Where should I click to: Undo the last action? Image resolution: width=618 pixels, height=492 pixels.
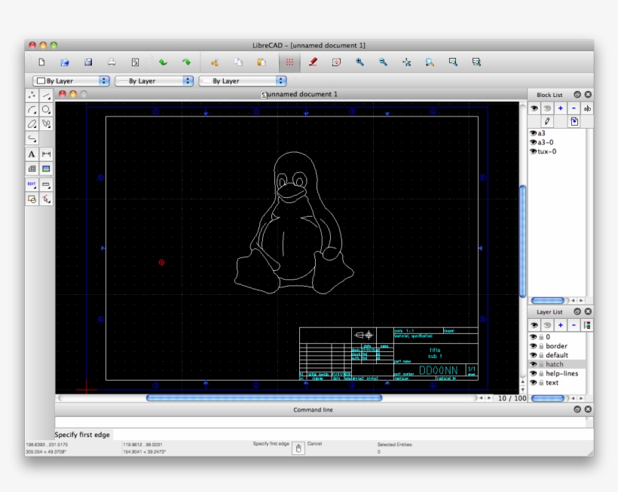point(163,62)
